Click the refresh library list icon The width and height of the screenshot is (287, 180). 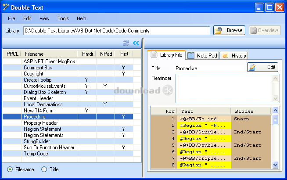126,43
